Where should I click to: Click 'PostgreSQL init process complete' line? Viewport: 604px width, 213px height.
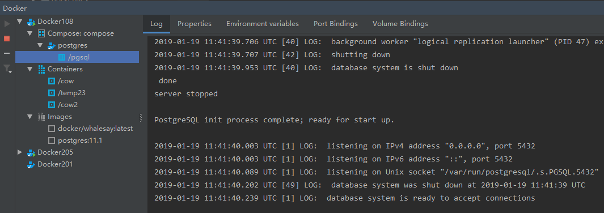[x=274, y=120]
